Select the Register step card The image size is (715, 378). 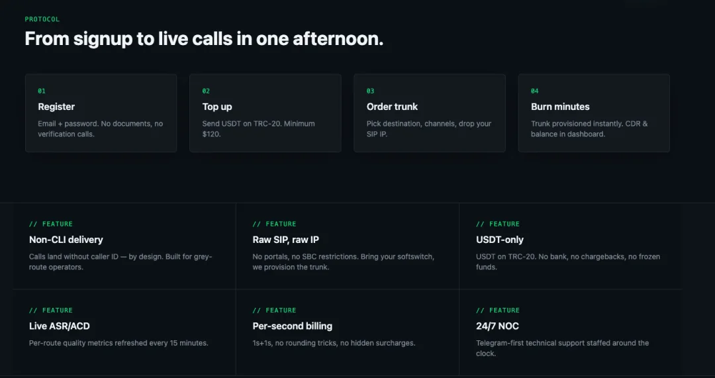pos(101,113)
